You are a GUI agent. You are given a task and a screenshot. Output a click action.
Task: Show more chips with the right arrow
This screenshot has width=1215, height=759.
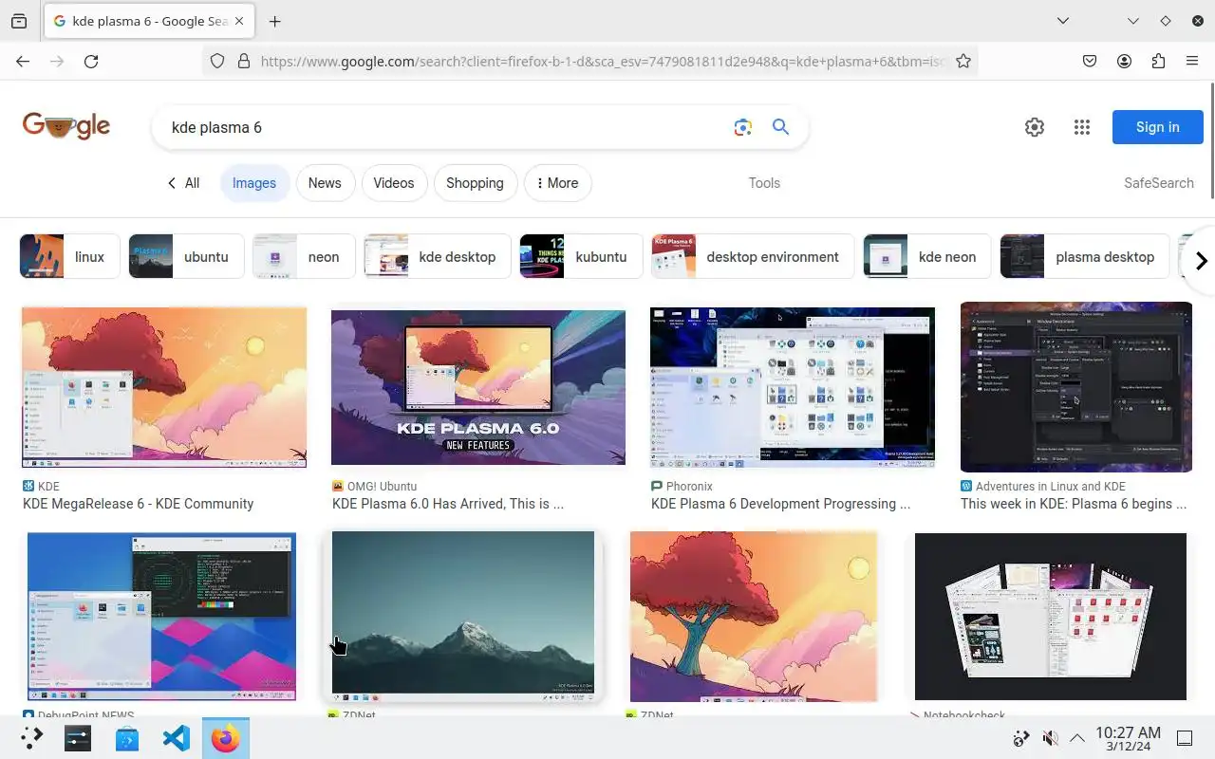coord(1201,260)
